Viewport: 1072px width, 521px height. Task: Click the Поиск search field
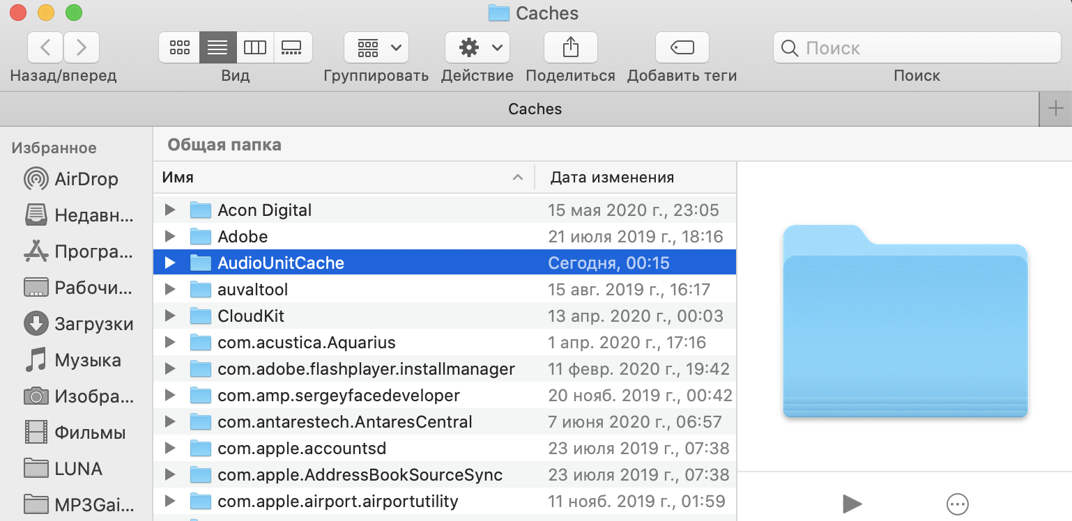tap(927, 48)
